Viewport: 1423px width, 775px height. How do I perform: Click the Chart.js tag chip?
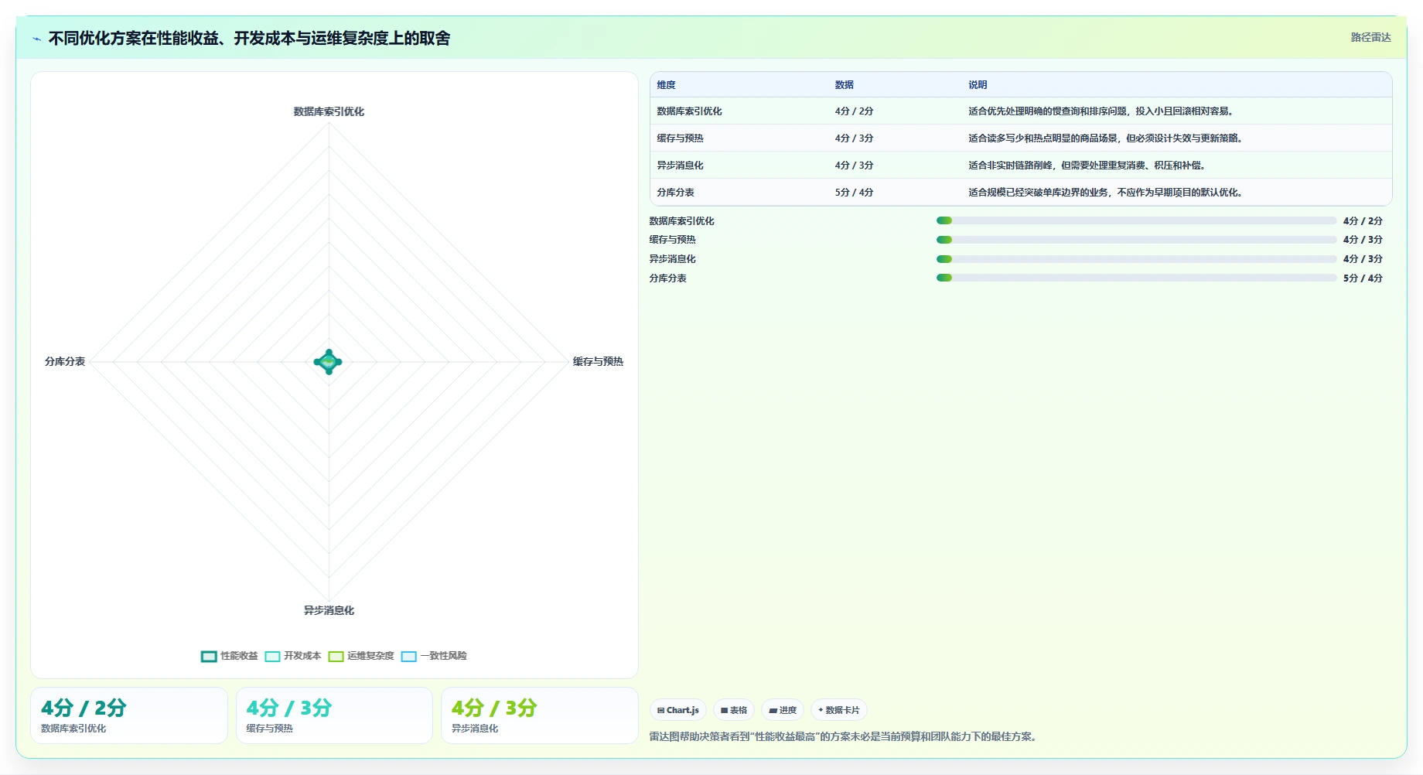[x=678, y=710]
